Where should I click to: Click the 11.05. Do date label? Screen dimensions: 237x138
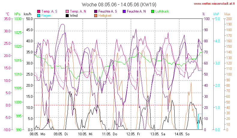click(109, 134)
